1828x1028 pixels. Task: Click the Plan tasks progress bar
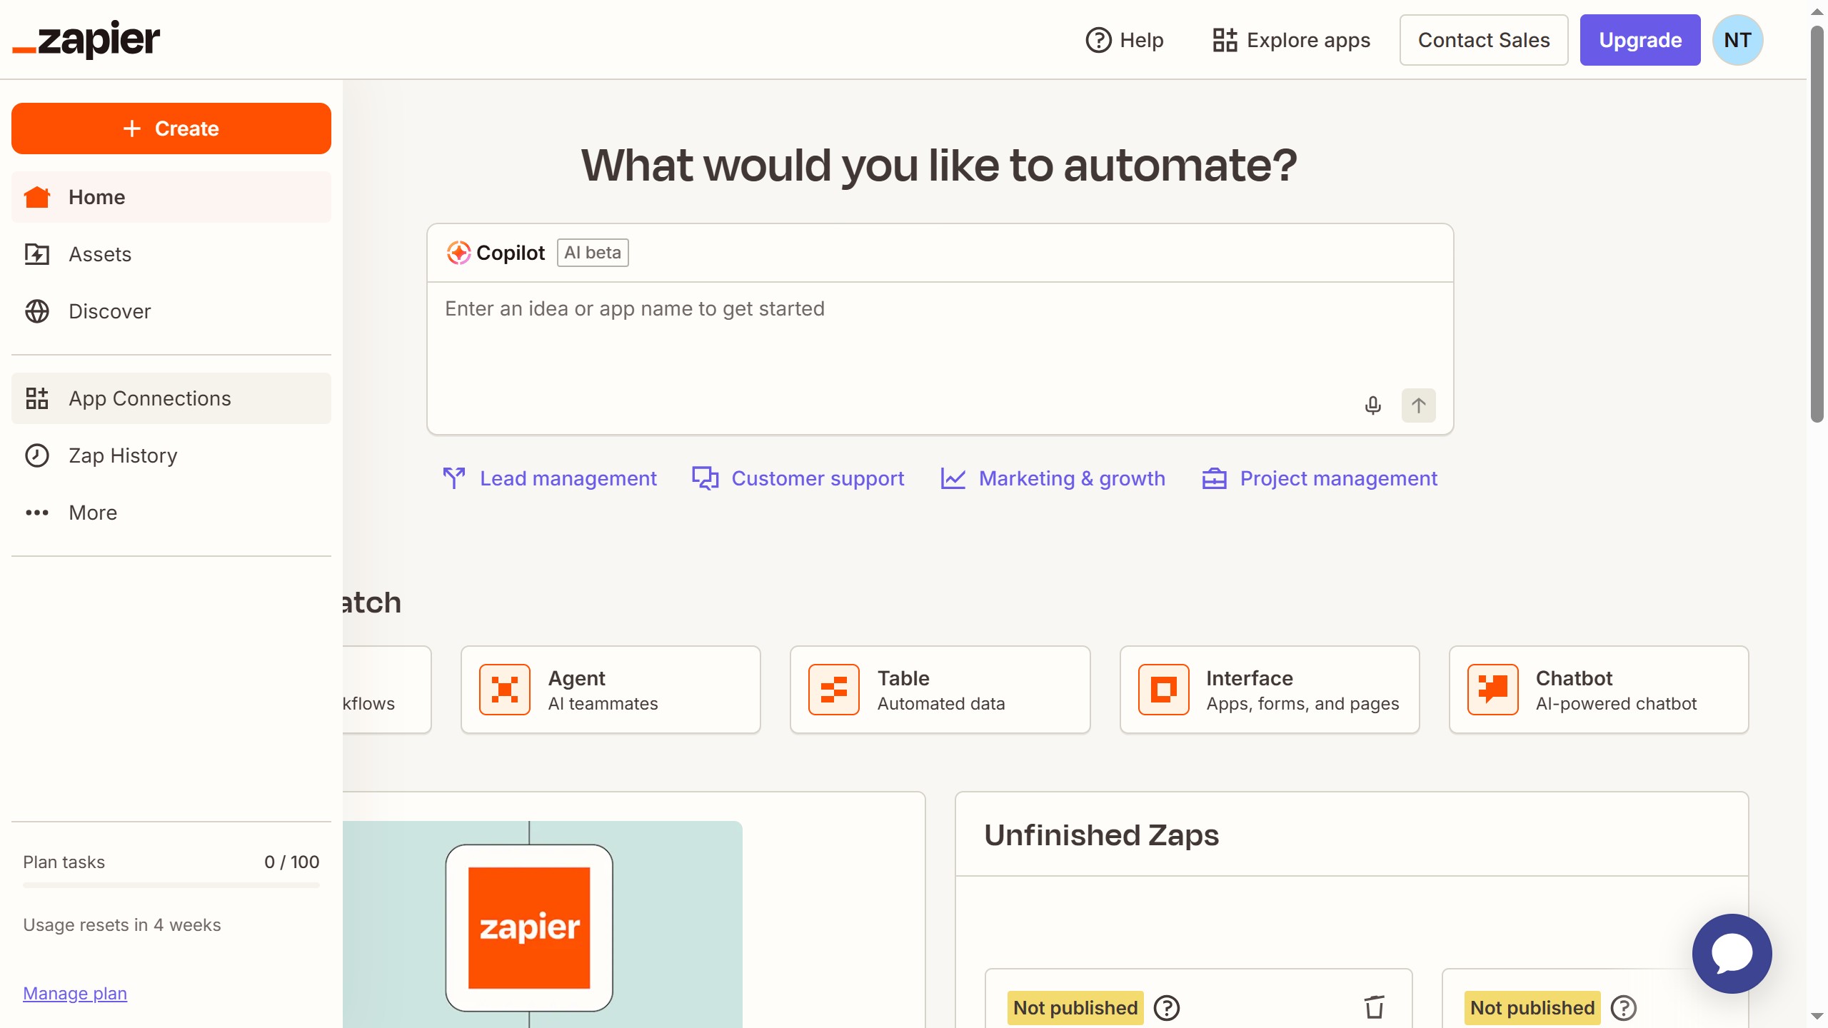(x=171, y=885)
